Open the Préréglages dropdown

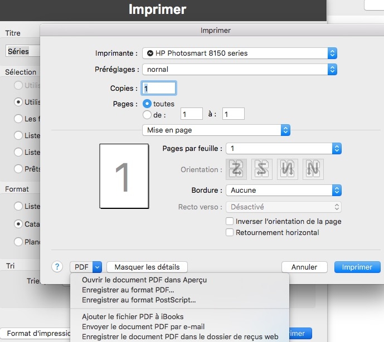(x=240, y=70)
